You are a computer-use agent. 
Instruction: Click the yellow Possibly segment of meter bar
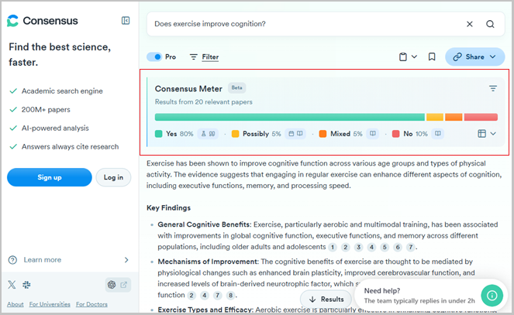pos(435,117)
